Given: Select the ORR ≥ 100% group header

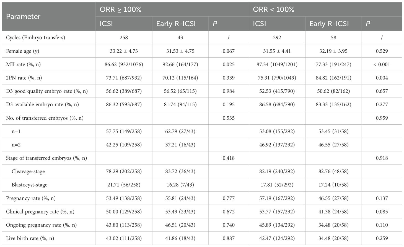Looking at the screenshot, I should pyautogui.click(x=121, y=9).
